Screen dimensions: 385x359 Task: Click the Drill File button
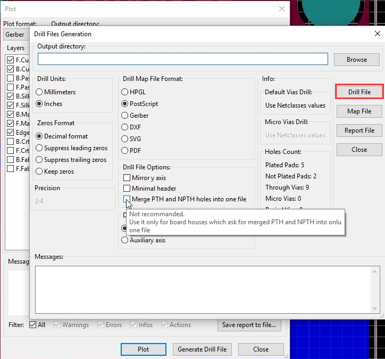pos(359,92)
